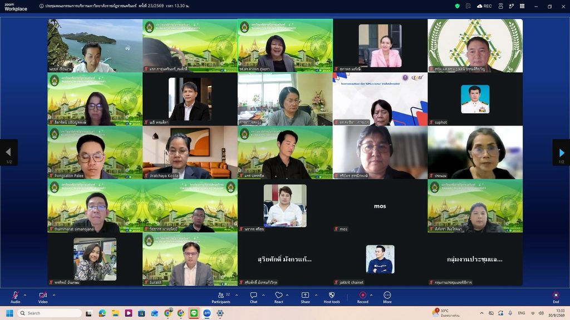The height and width of the screenshot is (320, 570).
Task: Open the apps grid icon in title bar
Action: tap(522, 6)
